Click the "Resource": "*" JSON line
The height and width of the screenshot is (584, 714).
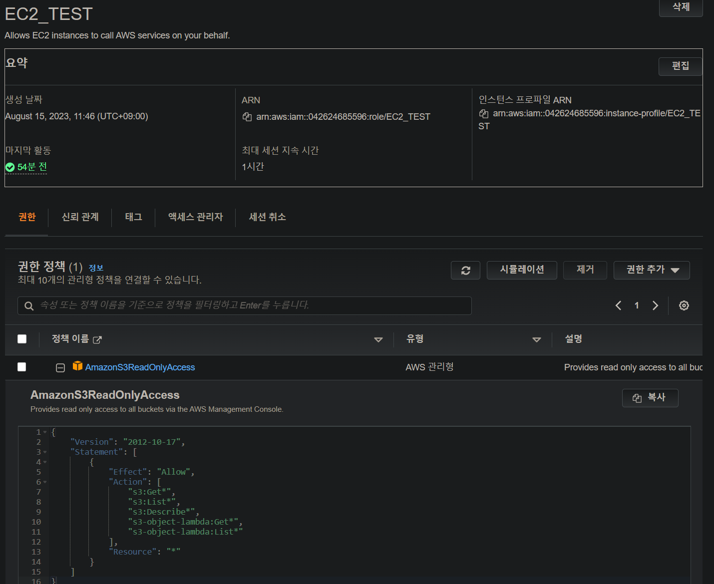pos(145,552)
